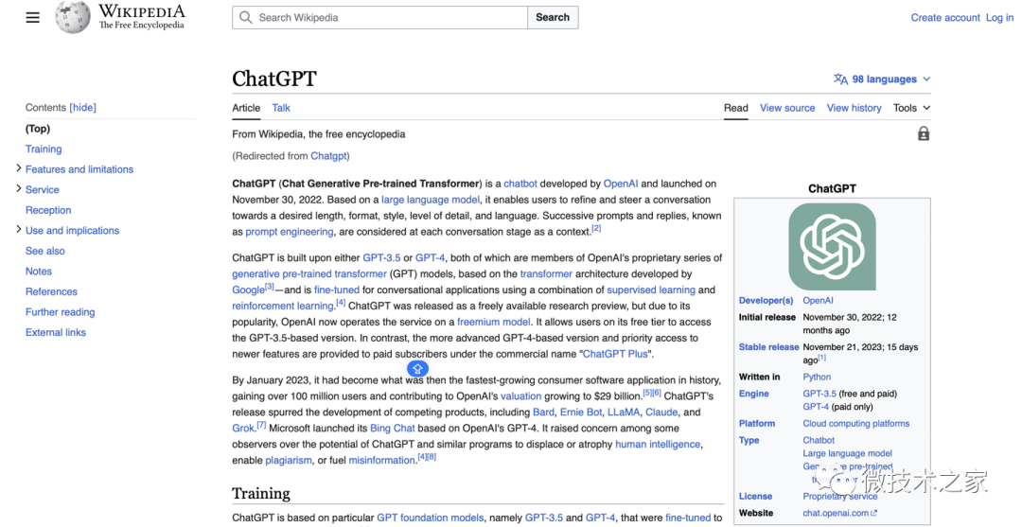Screen dimensions: 1022x527
Task: Go to Training in contents sidebar
Action: [x=44, y=149]
